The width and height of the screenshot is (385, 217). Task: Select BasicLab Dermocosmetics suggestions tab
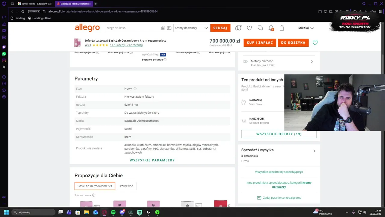pos(95,186)
